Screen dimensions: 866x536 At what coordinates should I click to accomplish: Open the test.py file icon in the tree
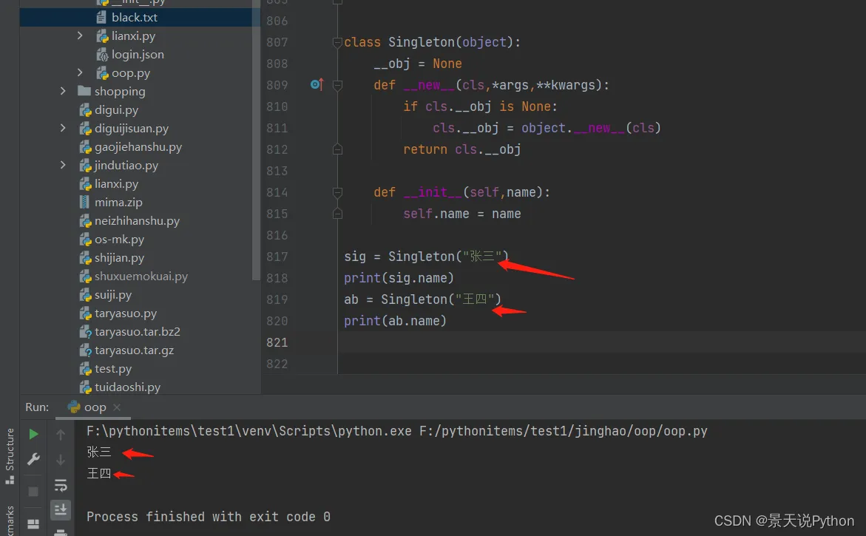pos(85,369)
